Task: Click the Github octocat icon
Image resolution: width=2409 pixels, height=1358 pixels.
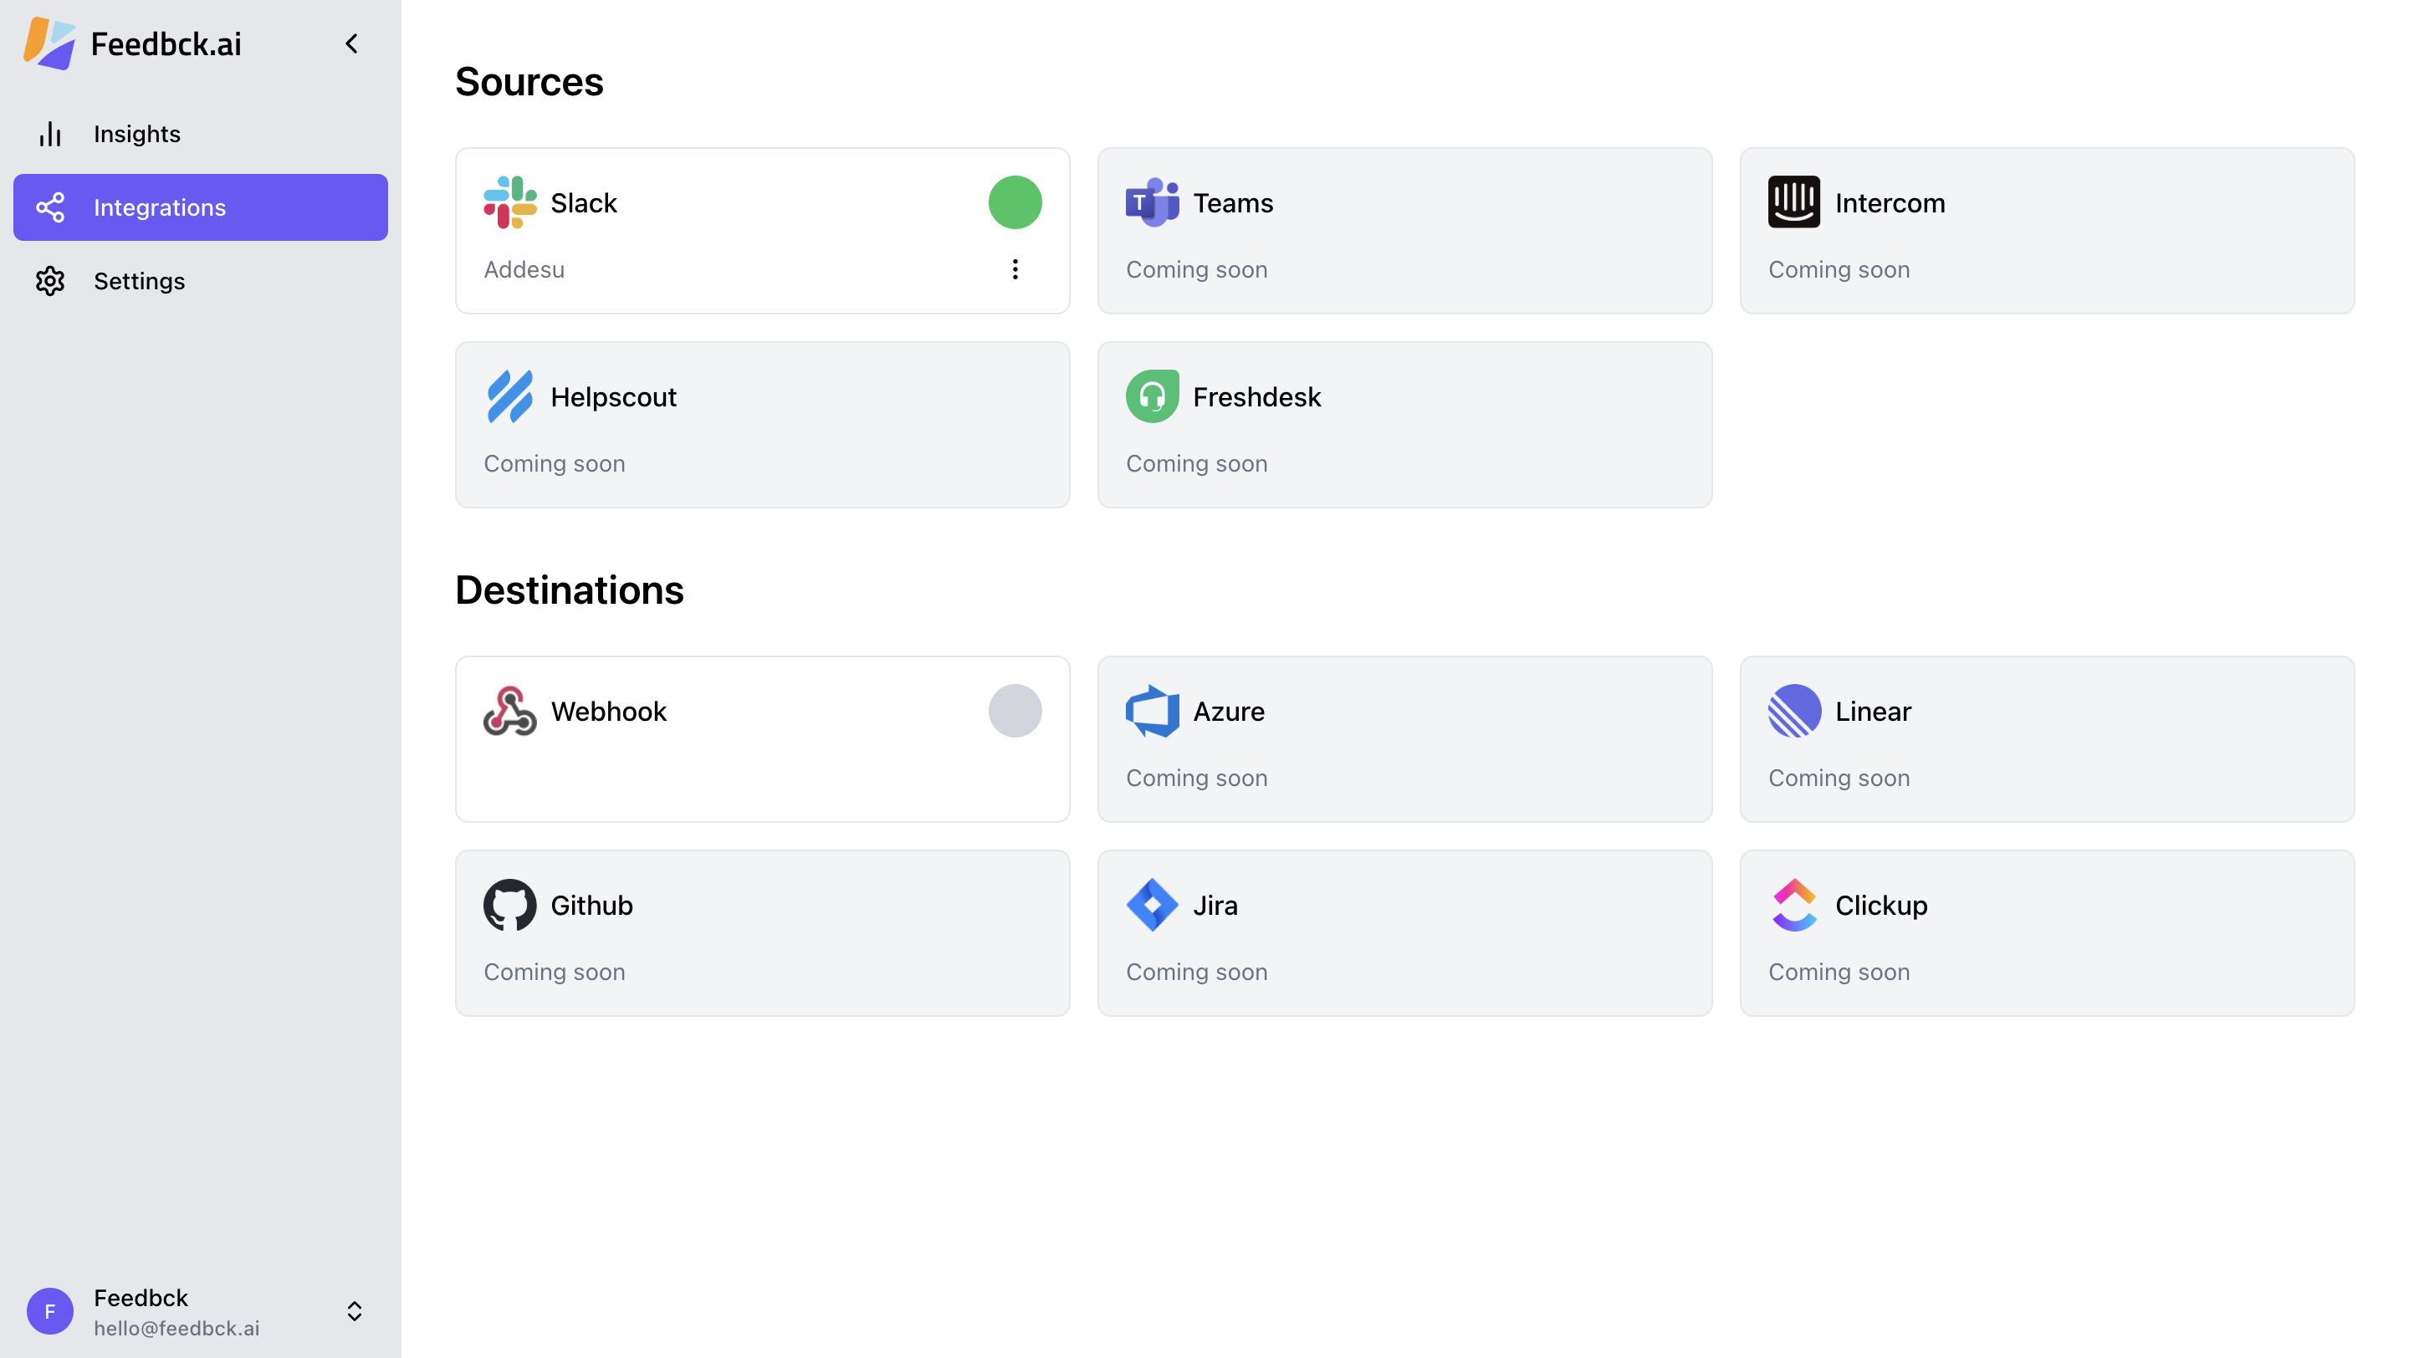Action: point(509,905)
